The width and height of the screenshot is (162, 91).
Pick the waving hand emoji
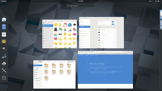pos(60,44)
